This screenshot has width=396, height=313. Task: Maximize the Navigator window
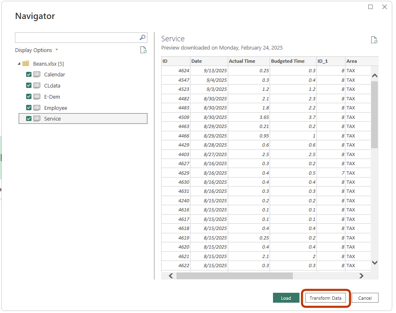coord(370,7)
